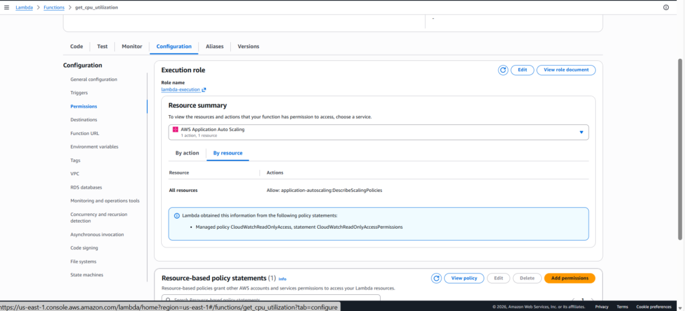This screenshot has height=311, width=685.
Task: Click the Info link beside Resource-based policy statements
Action: [x=282, y=279]
